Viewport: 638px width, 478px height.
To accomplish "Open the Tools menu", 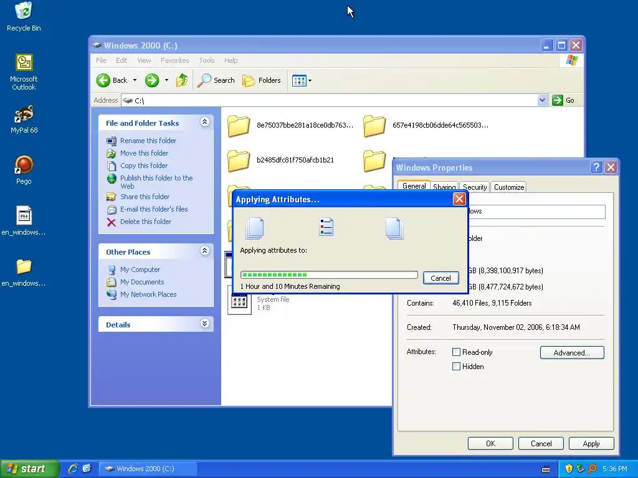I will tap(207, 60).
